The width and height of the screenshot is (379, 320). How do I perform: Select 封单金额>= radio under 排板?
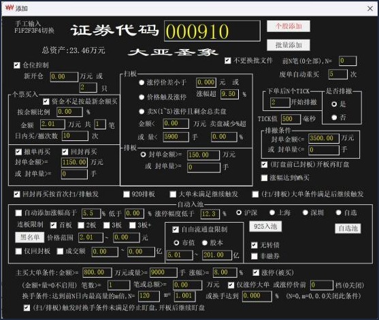143,155
